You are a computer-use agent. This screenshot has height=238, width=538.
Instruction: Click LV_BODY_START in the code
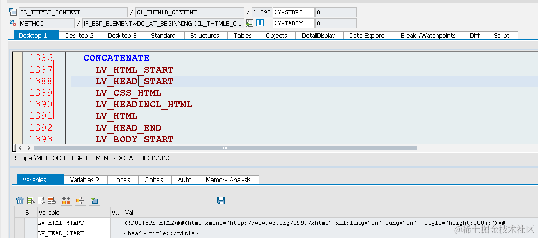[135, 139]
